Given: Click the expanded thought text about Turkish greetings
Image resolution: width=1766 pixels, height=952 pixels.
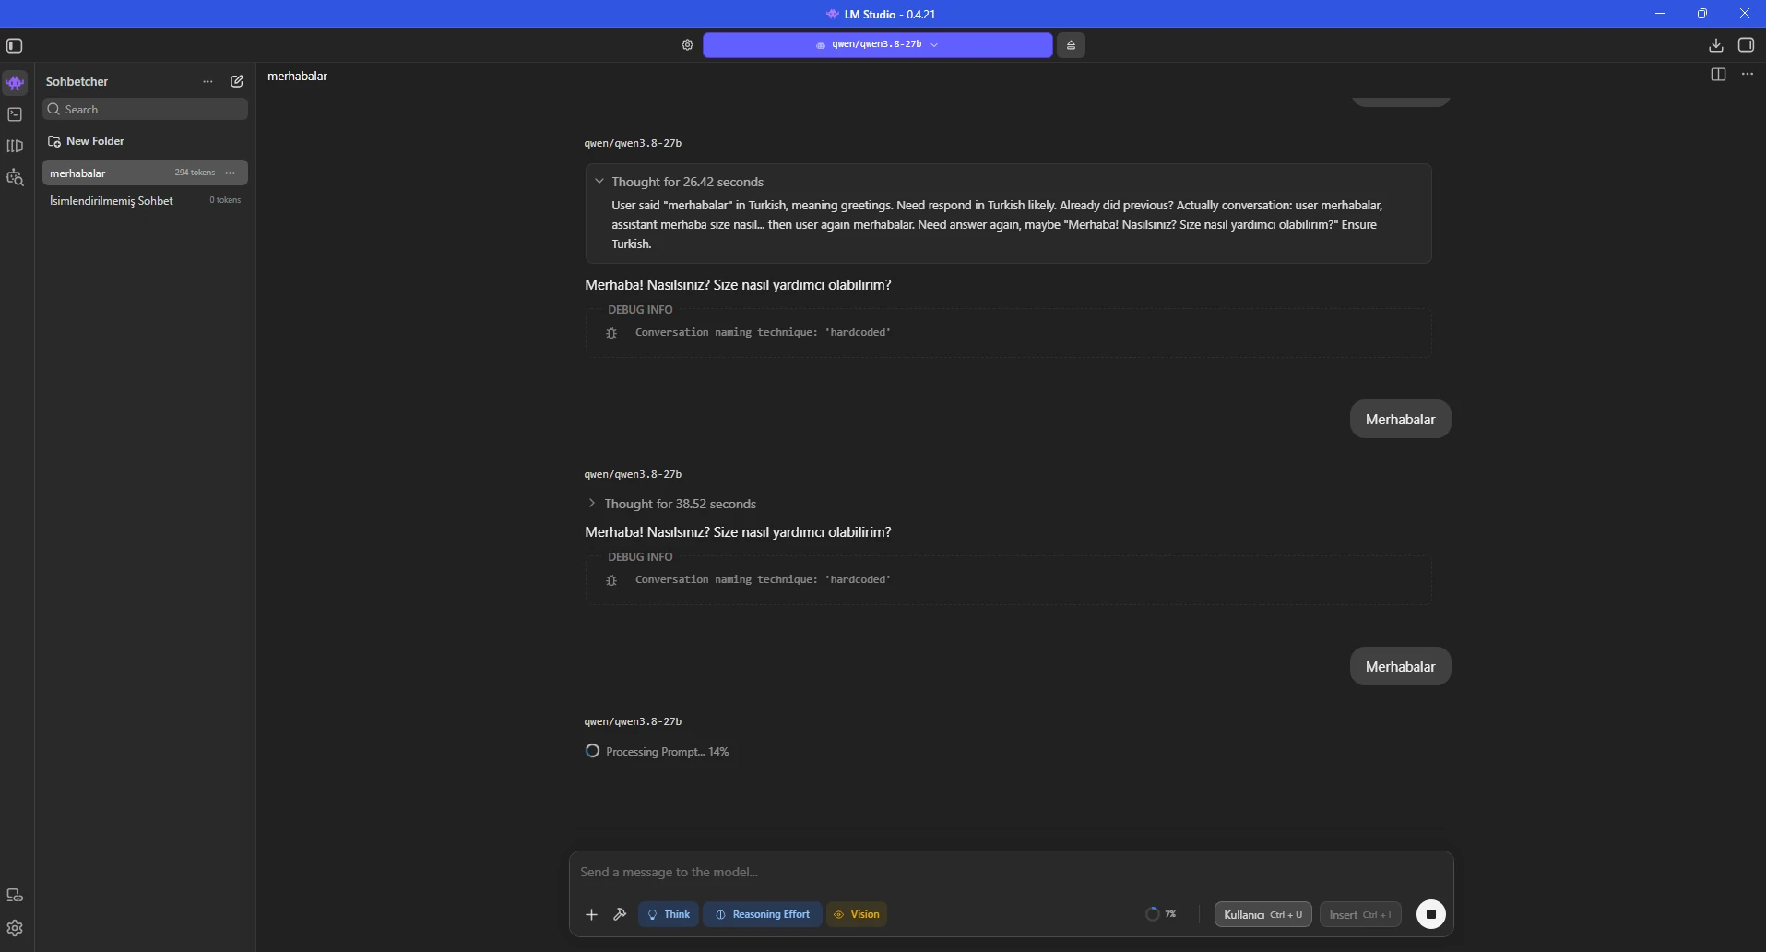Looking at the screenshot, I should (x=997, y=224).
